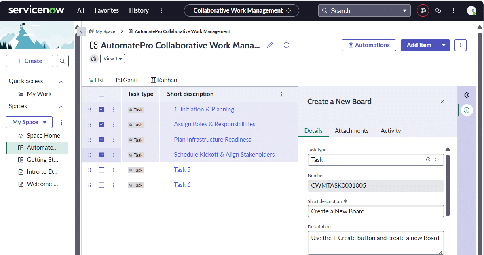Check the checkbox for Task 5

pyautogui.click(x=101, y=170)
